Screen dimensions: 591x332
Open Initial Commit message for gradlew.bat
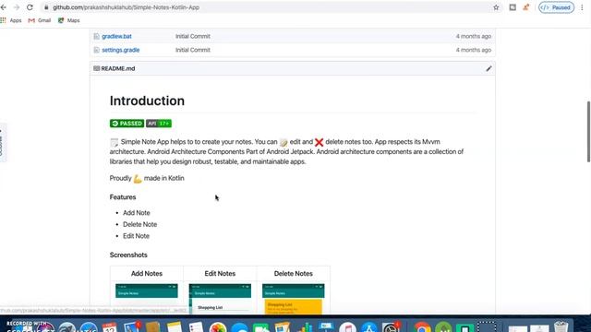click(x=193, y=36)
